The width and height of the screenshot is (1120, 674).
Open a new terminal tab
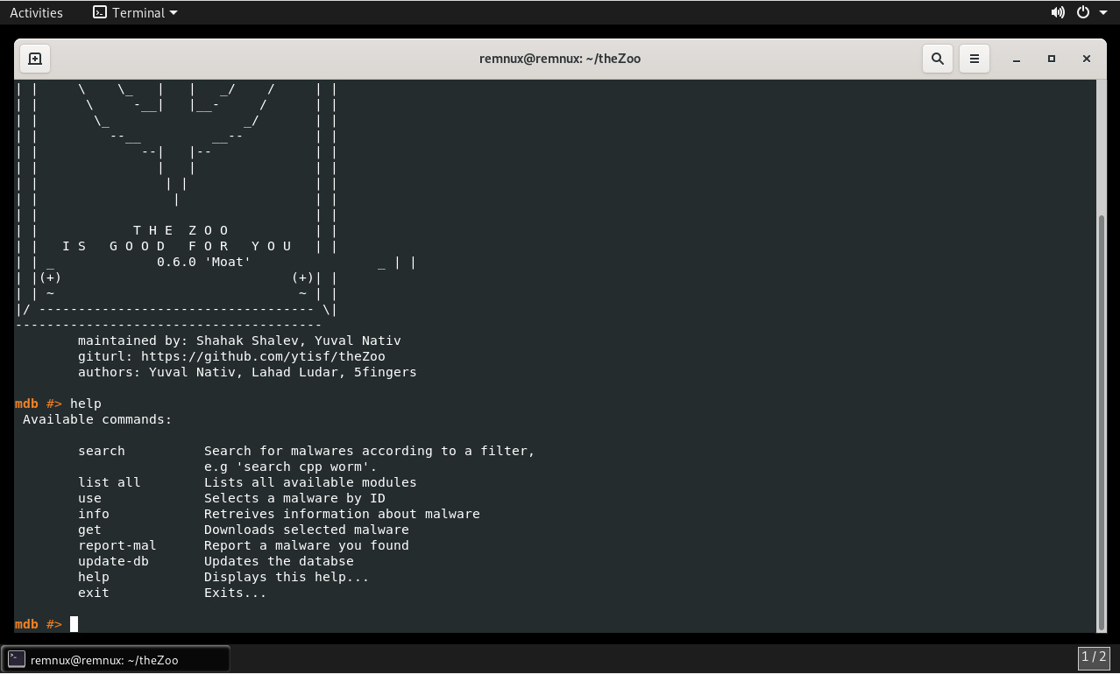pyautogui.click(x=35, y=59)
